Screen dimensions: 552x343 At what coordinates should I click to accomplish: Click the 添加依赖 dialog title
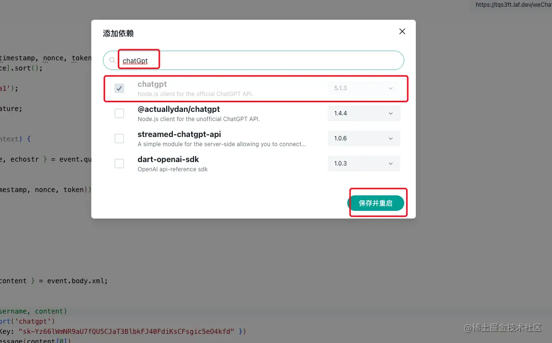[x=118, y=34]
